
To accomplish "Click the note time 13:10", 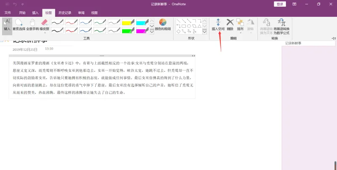I will pos(49,49).
